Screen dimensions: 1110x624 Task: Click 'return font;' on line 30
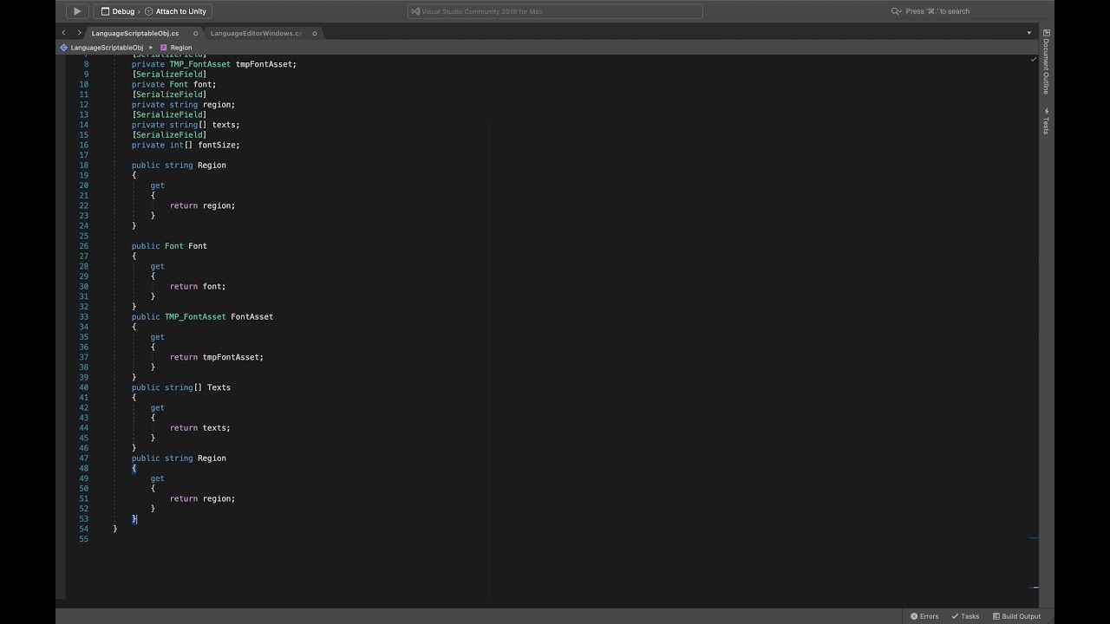198,287
